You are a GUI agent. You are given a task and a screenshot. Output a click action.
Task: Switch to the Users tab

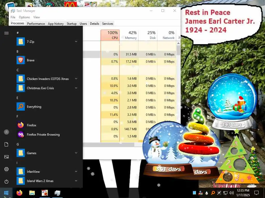pyautogui.click(x=83, y=24)
